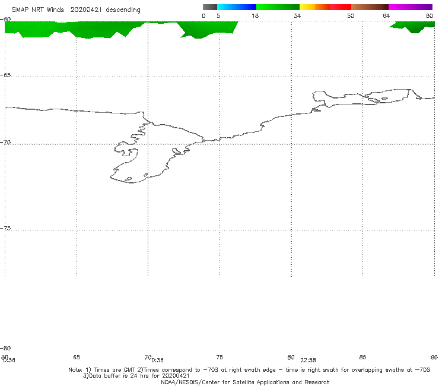
Task: Click the latitude label '-65'
Action: [5, 75]
